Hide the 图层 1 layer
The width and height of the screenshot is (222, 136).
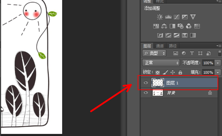click(146, 83)
